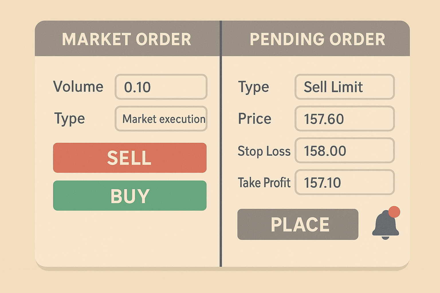Click the Price label
Viewport: 440px width, 293px height.
[255, 118]
